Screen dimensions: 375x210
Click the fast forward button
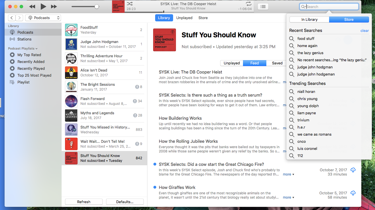coord(54,6)
